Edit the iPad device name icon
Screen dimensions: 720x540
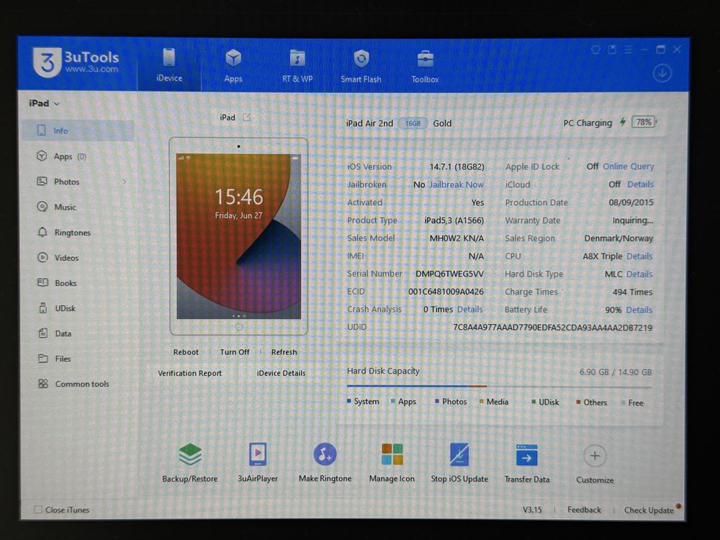pos(247,117)
